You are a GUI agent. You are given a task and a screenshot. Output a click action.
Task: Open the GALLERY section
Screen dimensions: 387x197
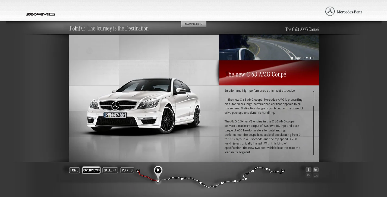(110, 170)
